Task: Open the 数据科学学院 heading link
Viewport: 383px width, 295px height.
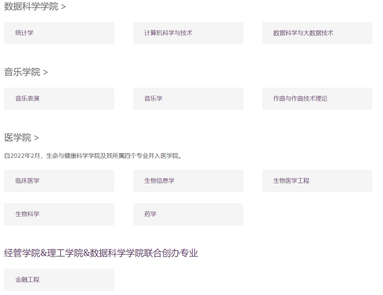Action: (x=35, y=7)
